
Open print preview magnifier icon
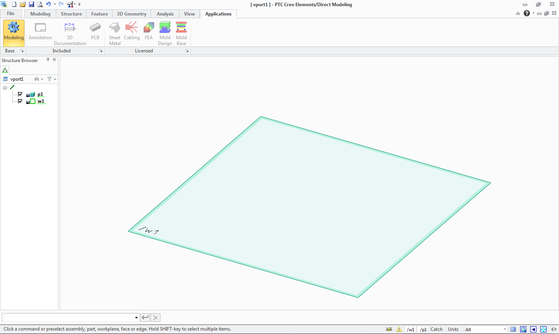40,4
